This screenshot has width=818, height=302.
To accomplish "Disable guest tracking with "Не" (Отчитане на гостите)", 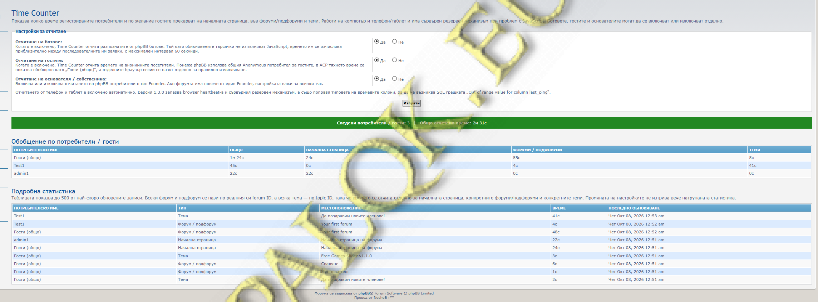I will [x=394, y=60].
